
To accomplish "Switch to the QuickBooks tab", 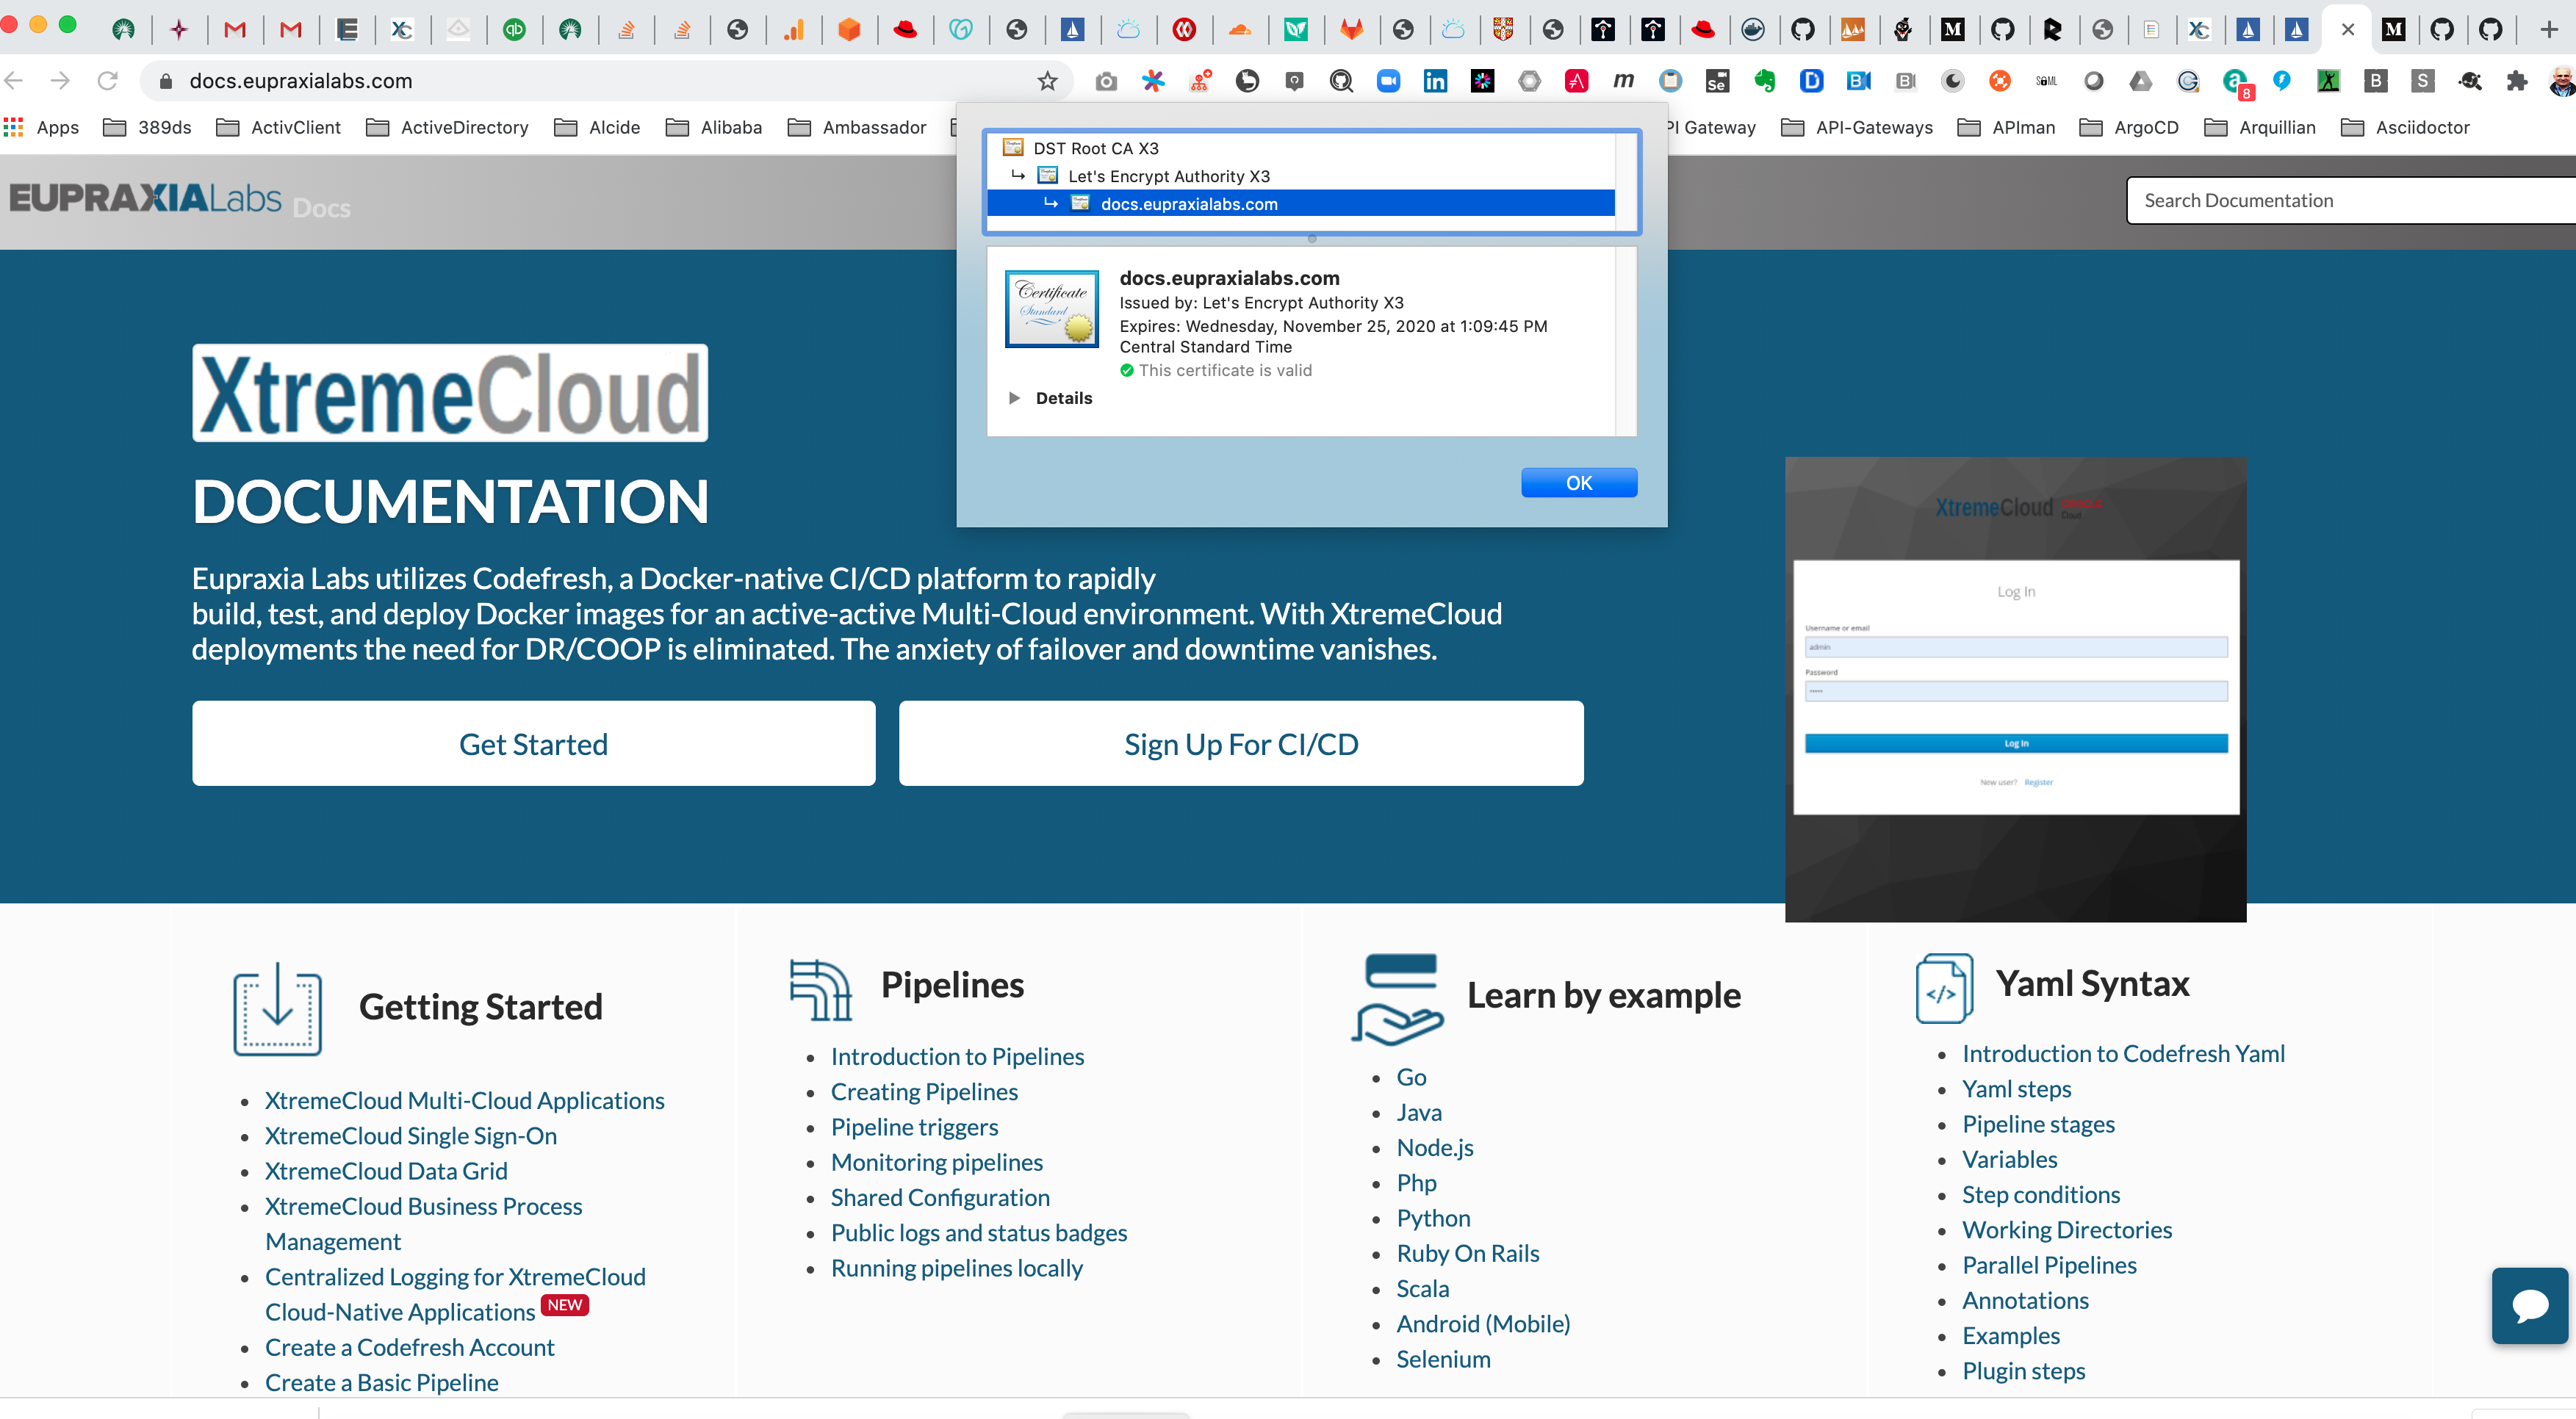I will [x=514, y=29].
